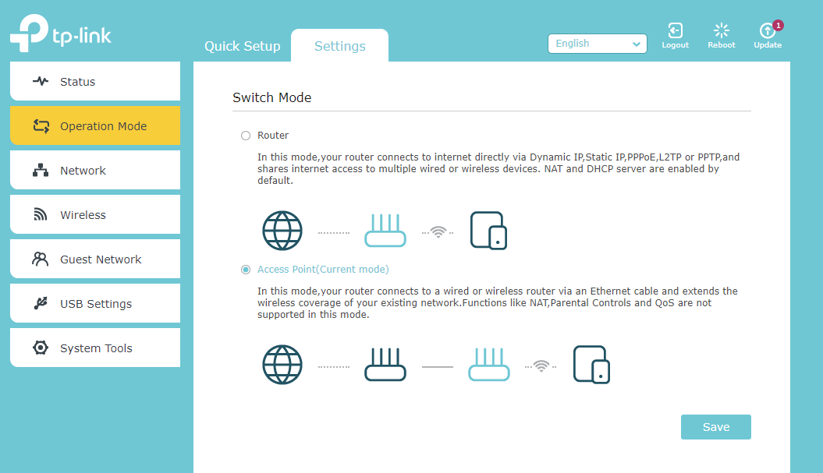The width and height of the screenshot is (823, 473).
Task: Click the Network topology icon
Action: pyautogui.click(x=41, y=170)
